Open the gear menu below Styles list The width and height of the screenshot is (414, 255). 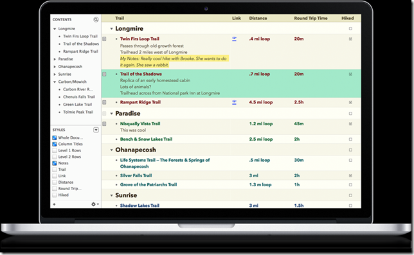94,204
